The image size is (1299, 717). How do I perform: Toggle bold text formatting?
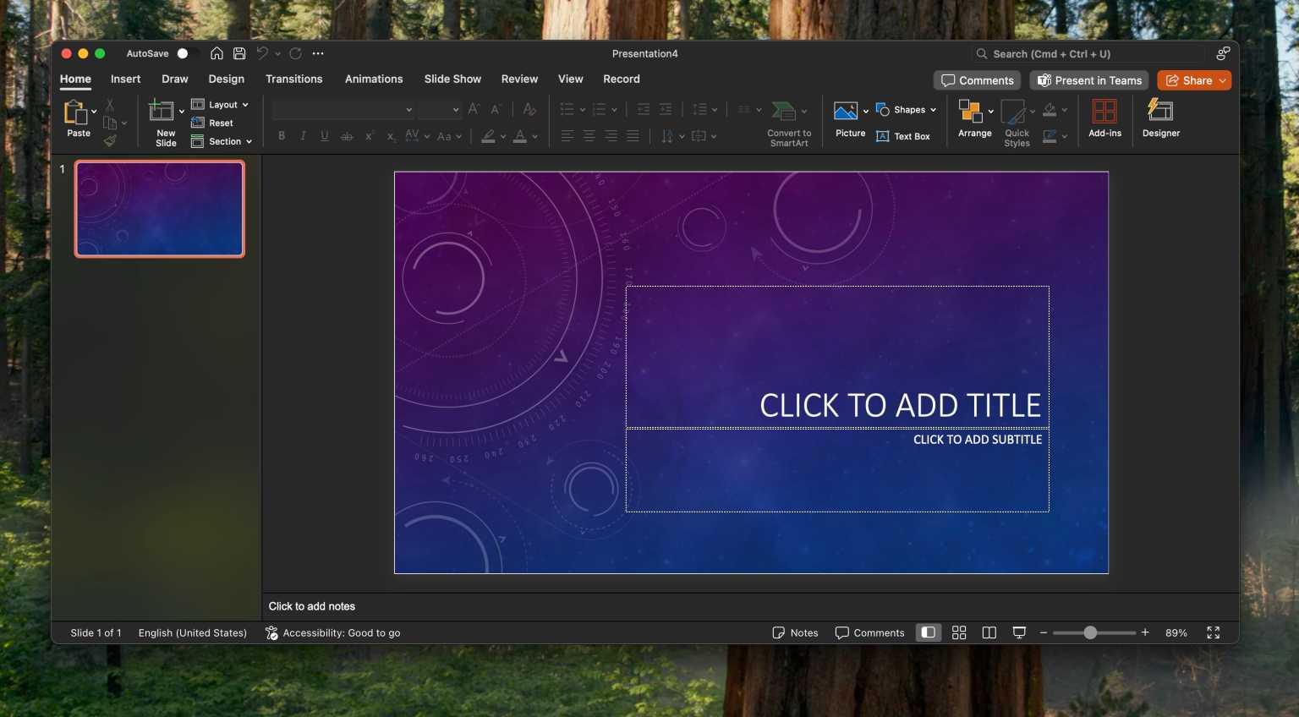[282, 135]
